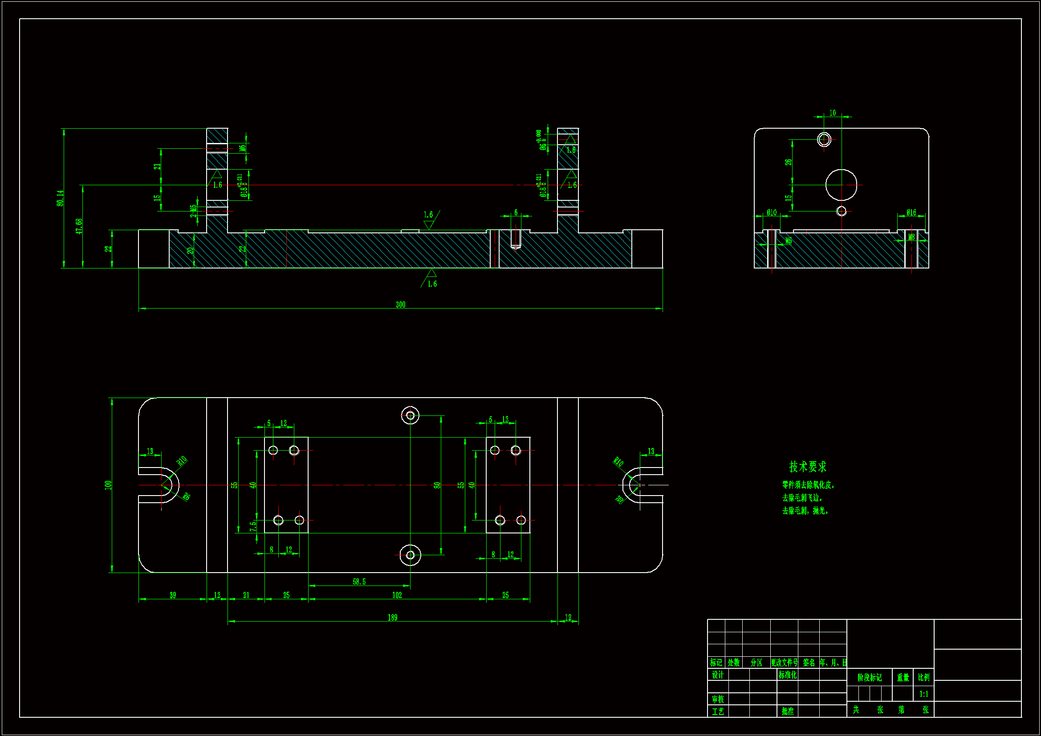
Task: Select the 比例 cell in the title block
Action: (923, 678)
